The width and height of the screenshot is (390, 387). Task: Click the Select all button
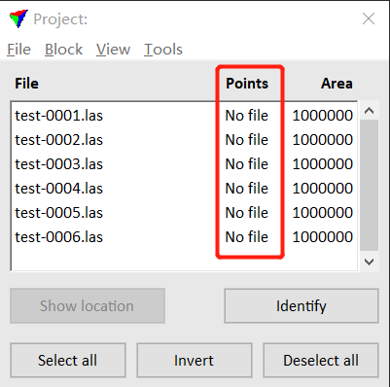[x=68, y=361]
